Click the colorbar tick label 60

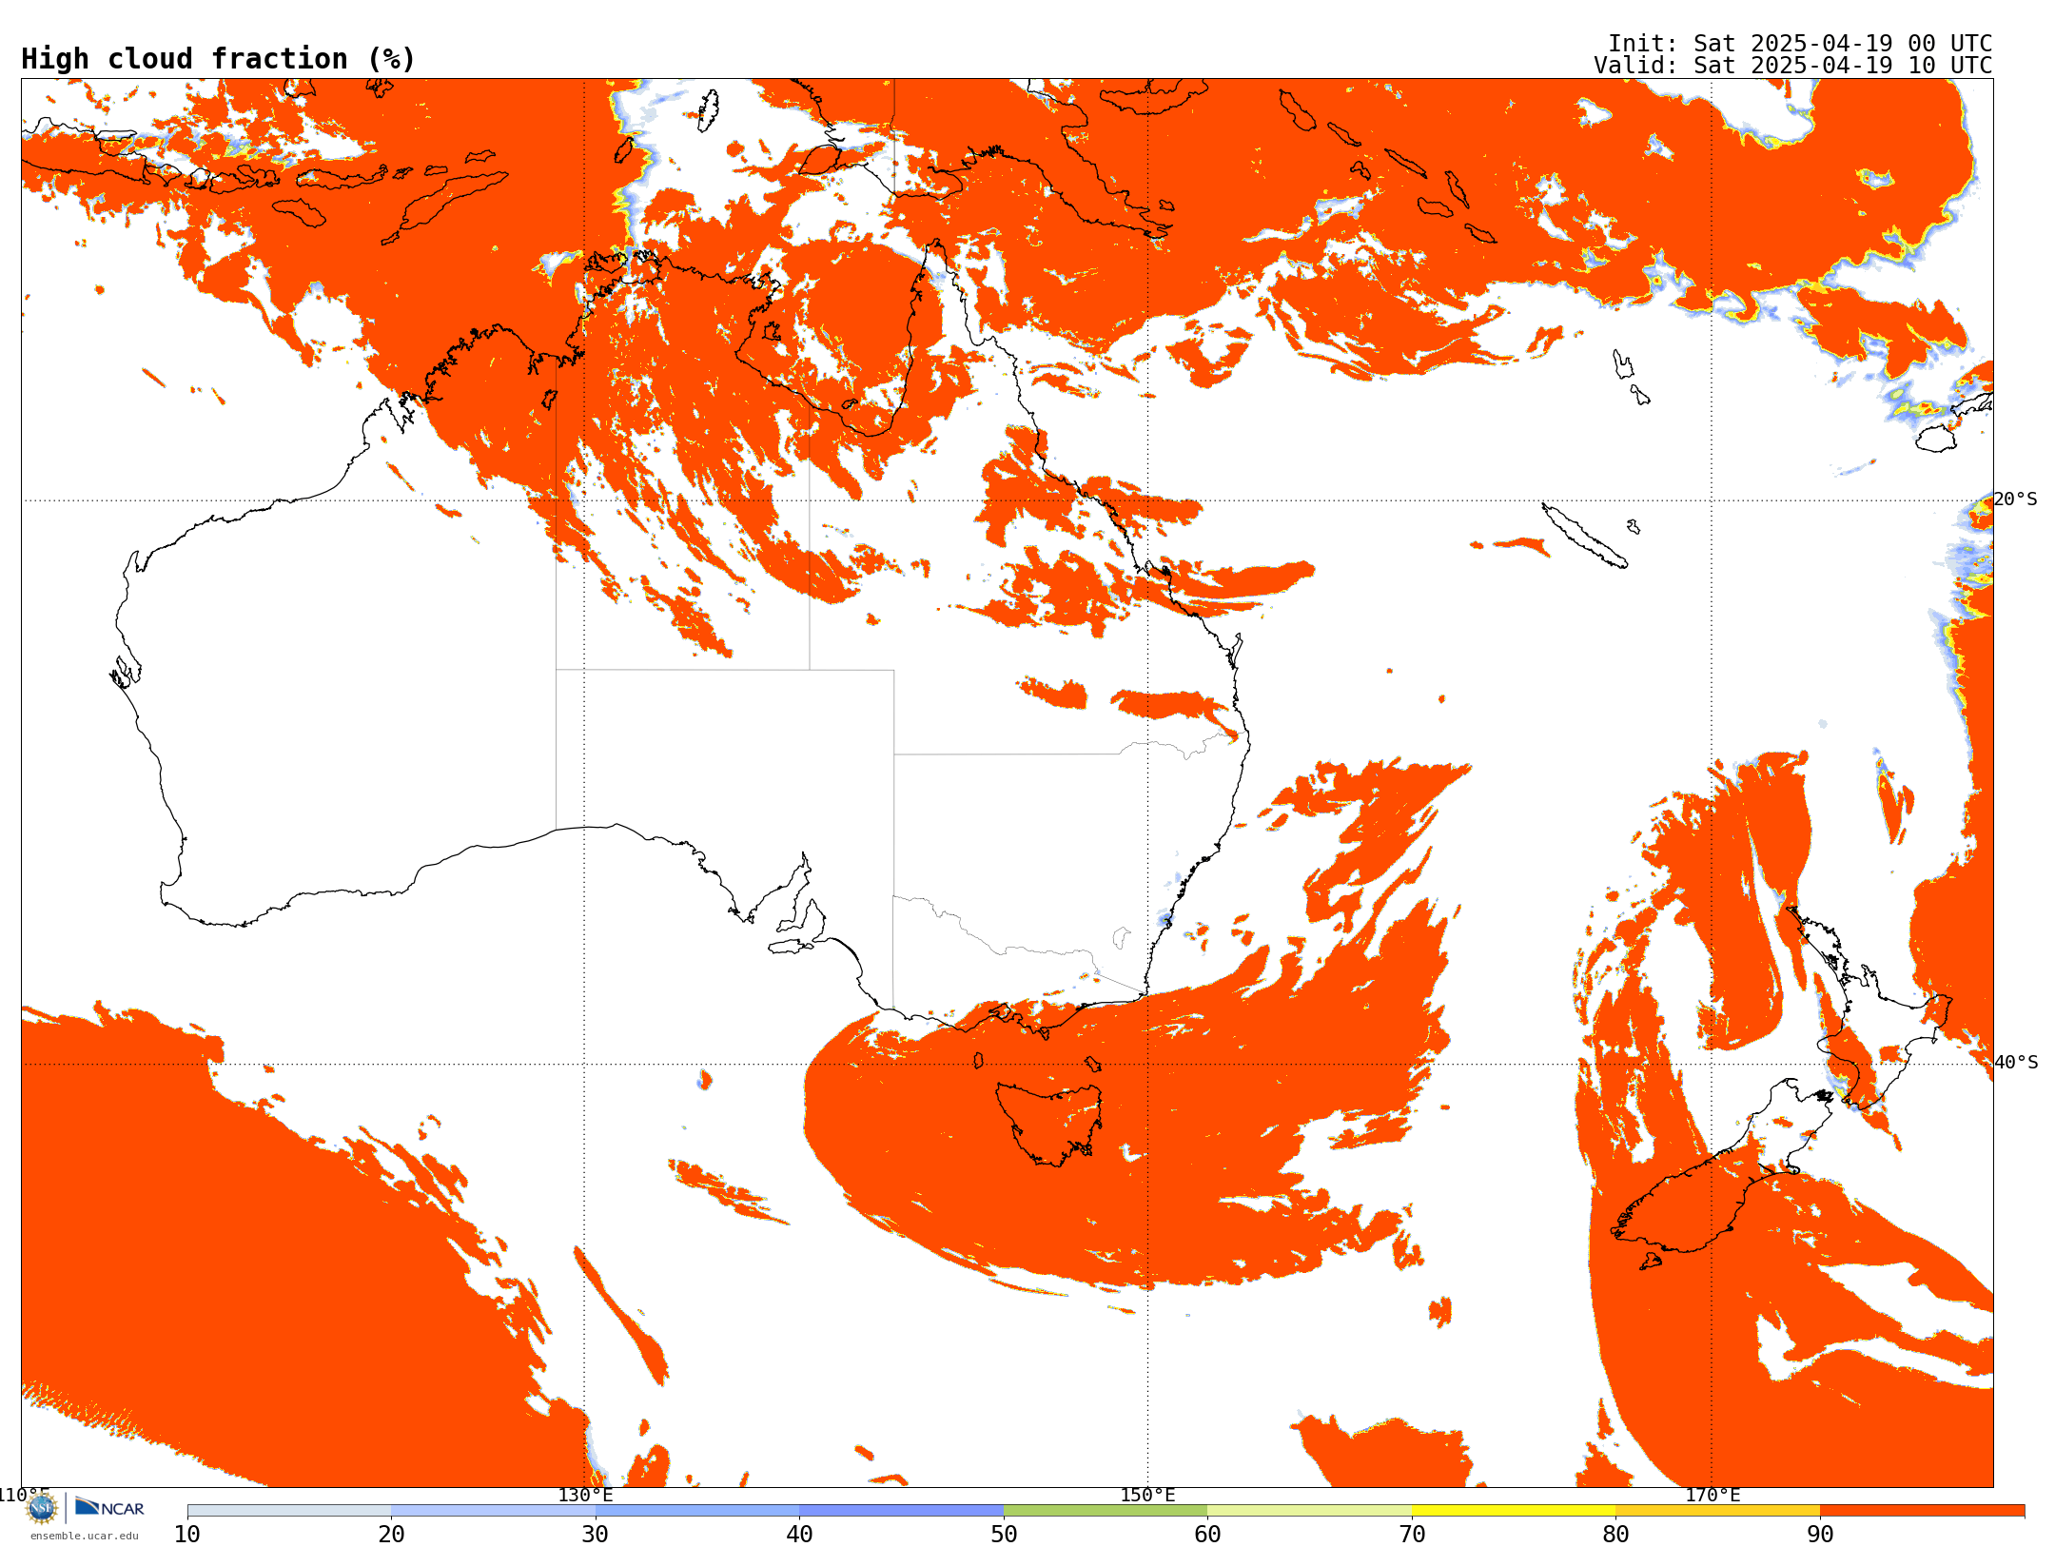(x=1207, y=1535)
